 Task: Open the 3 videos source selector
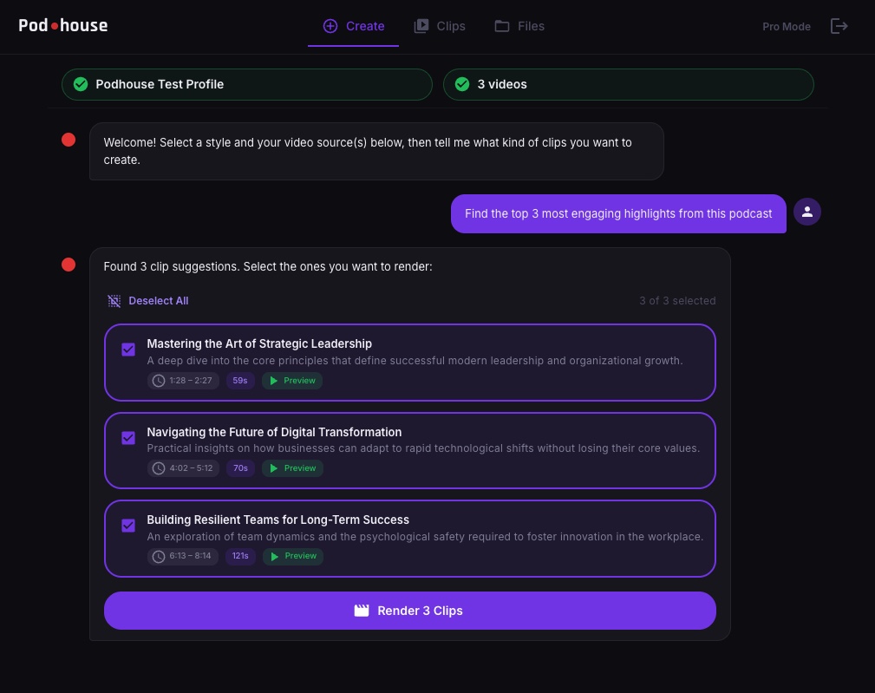click(628, 84)
